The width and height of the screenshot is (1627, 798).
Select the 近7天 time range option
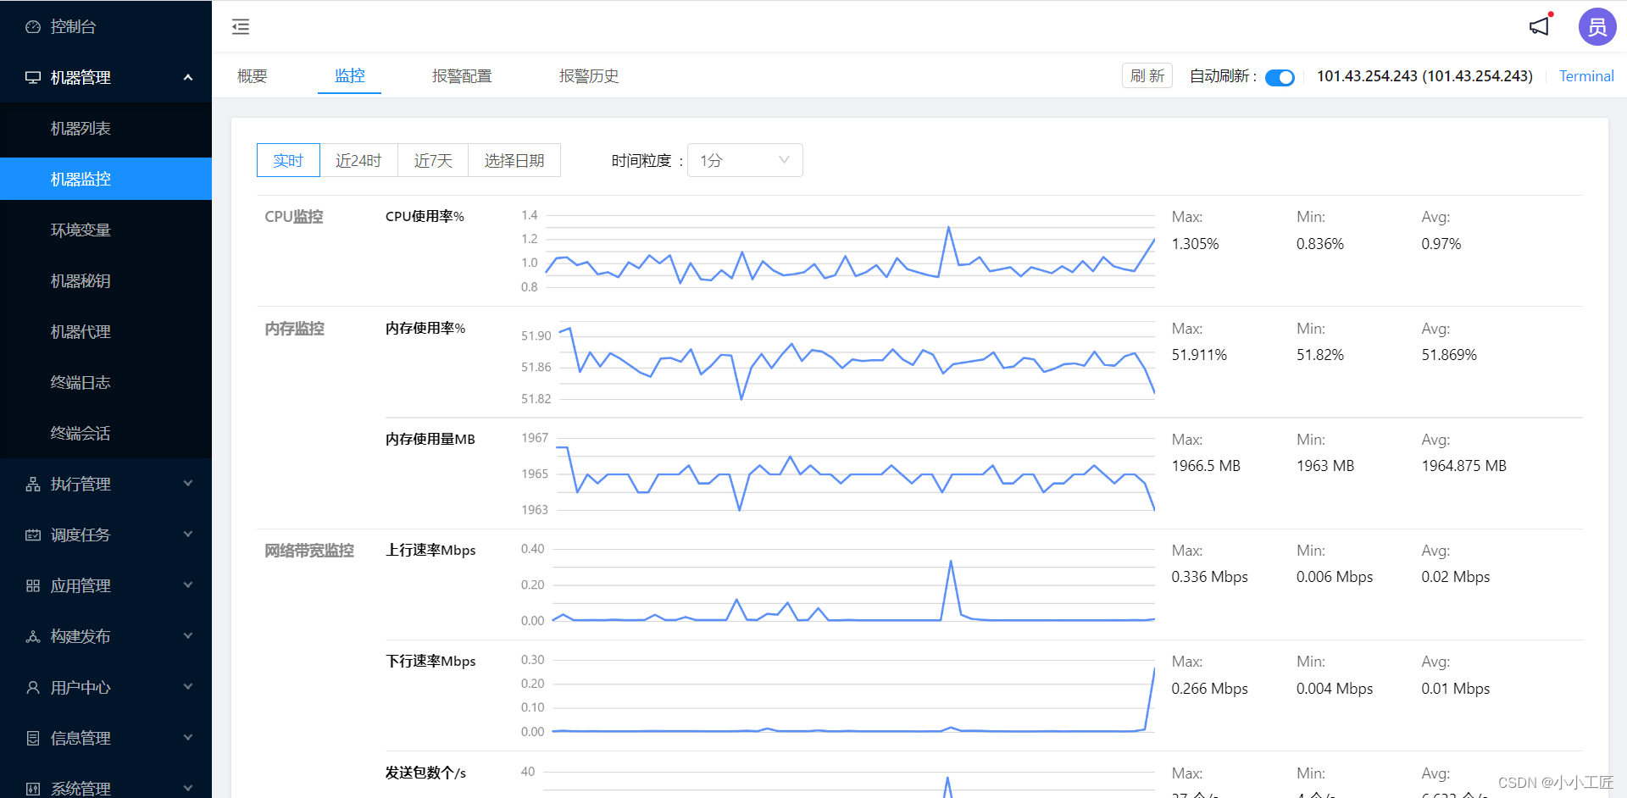433,160
